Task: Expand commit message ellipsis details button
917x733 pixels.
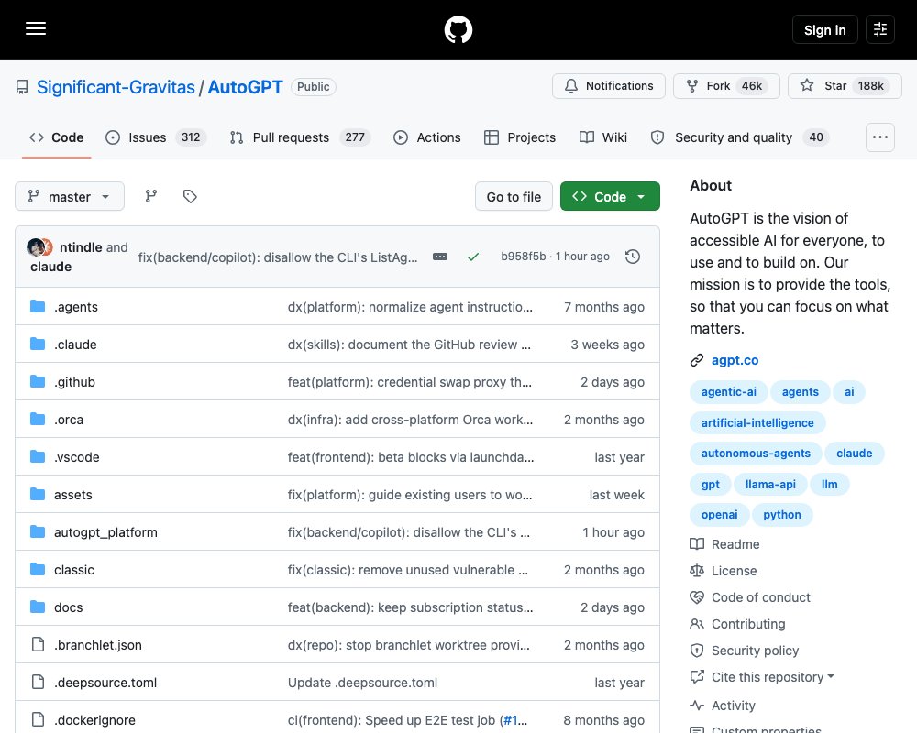Action: point(440,257)
